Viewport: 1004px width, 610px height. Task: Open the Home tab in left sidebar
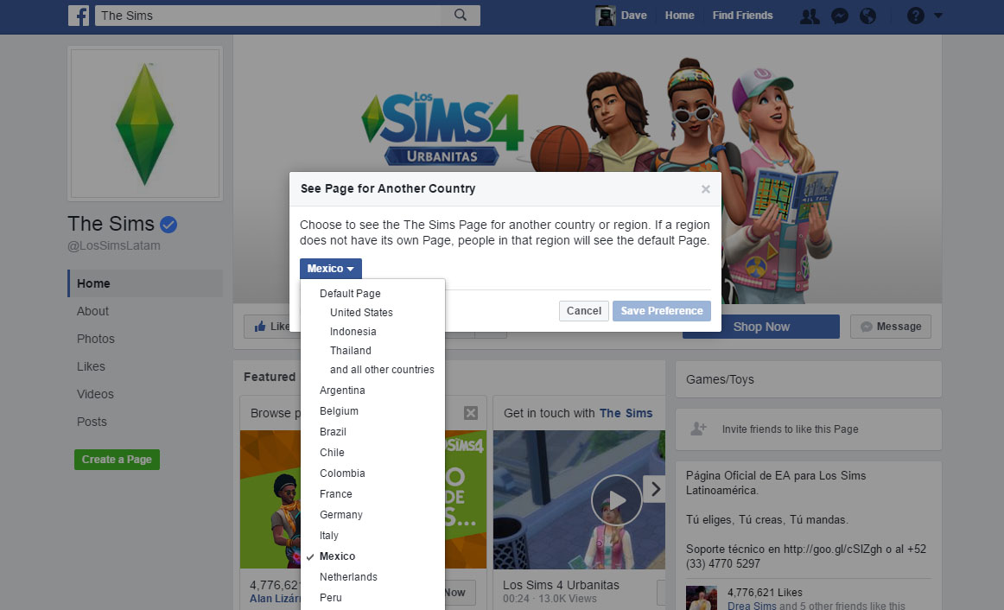pyautogui.click(x=145, y=283)
